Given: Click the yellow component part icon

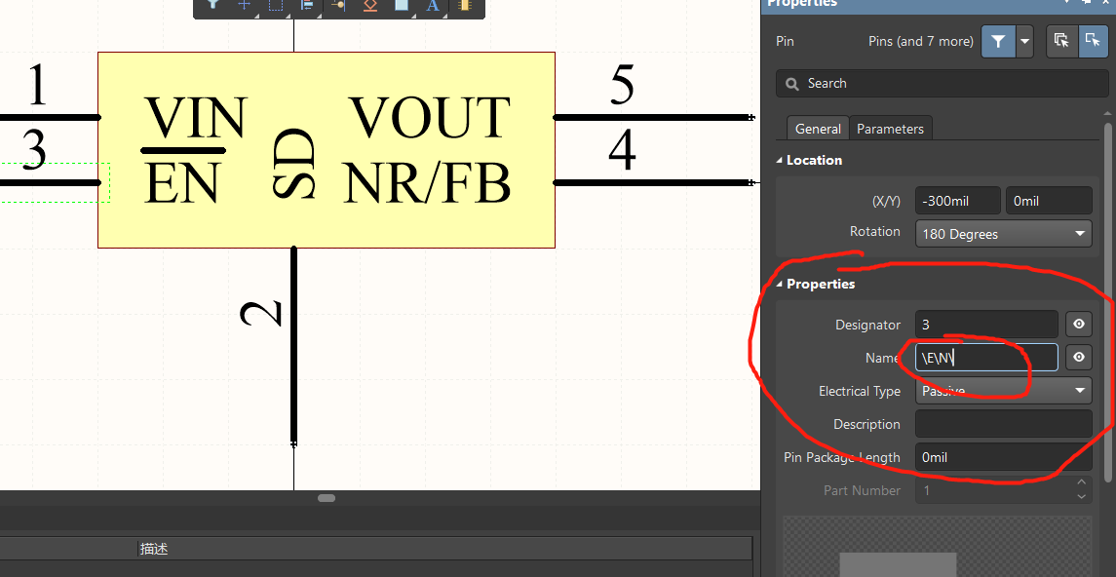Looking at the screenshot, I should [465, 5].
